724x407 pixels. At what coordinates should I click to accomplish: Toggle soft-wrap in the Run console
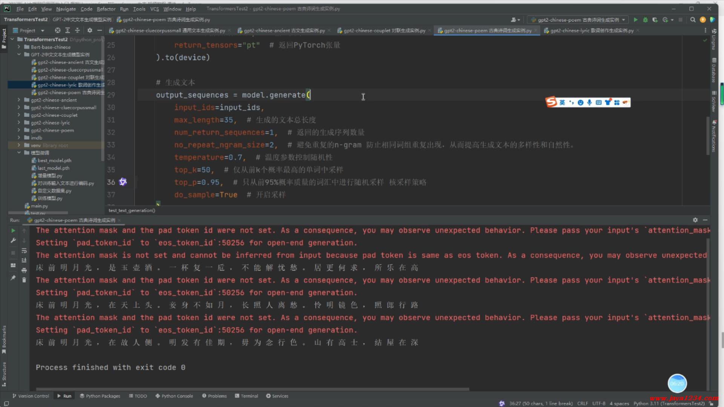tap(24, 250)
